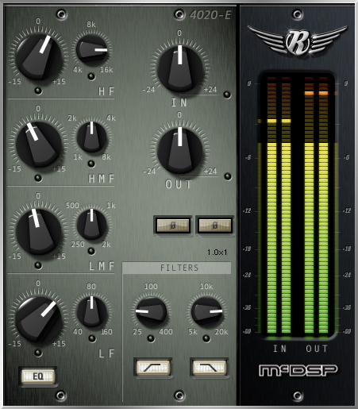Image resolution: width=358 pixels, height=409 pixels.
Task: Toggle the EQ bypass button
Action: pos(38,376)
